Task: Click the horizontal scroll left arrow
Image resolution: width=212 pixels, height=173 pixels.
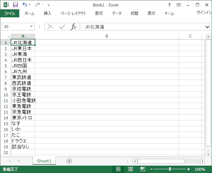Action: [x=135, y=161]
